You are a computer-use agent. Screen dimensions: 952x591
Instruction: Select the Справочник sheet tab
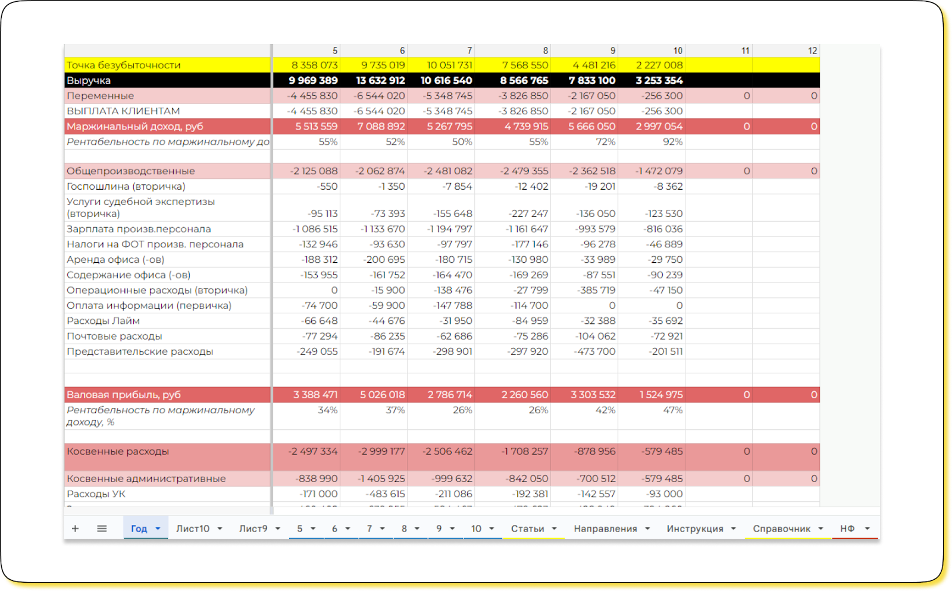[x=781, y=529]
